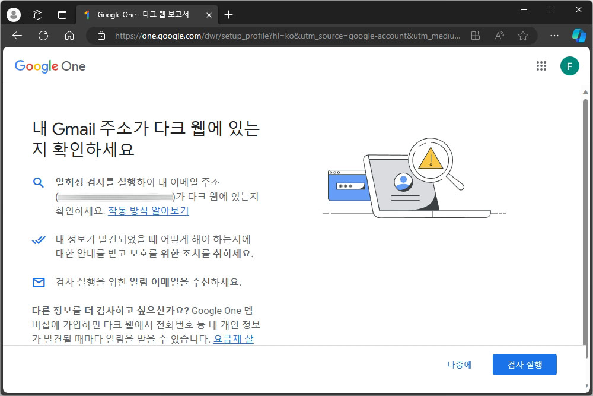Click the dark web laptop illustration
Image resolution: width=593 pixels, height=396 pixels.
point(413,178)
